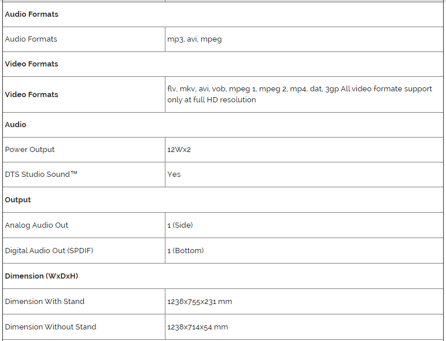This screenshot has width=446, height=341.
Task: Select the "1238x714x54 mm" dimension value
Action: (x=197, y=327)
